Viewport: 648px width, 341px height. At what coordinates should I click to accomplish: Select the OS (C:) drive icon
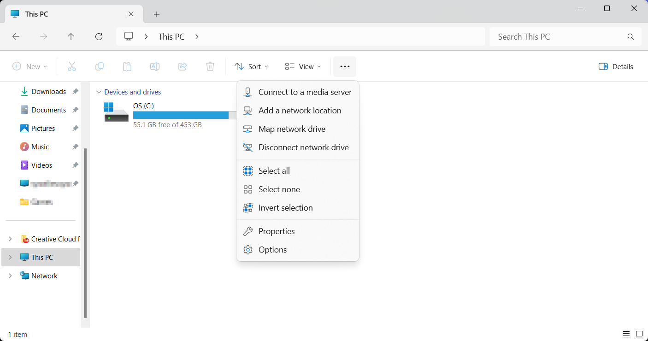(x=116, y=113)
